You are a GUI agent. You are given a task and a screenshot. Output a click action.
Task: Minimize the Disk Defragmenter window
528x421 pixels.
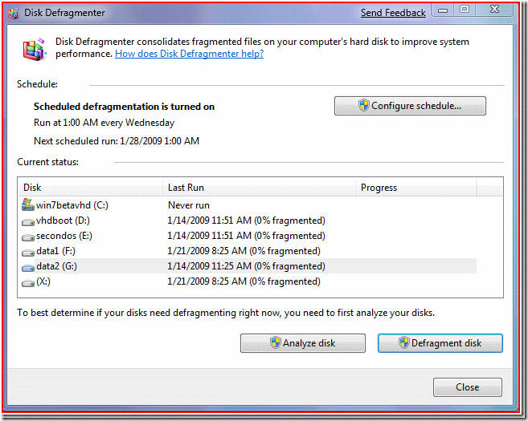point(443,10)
